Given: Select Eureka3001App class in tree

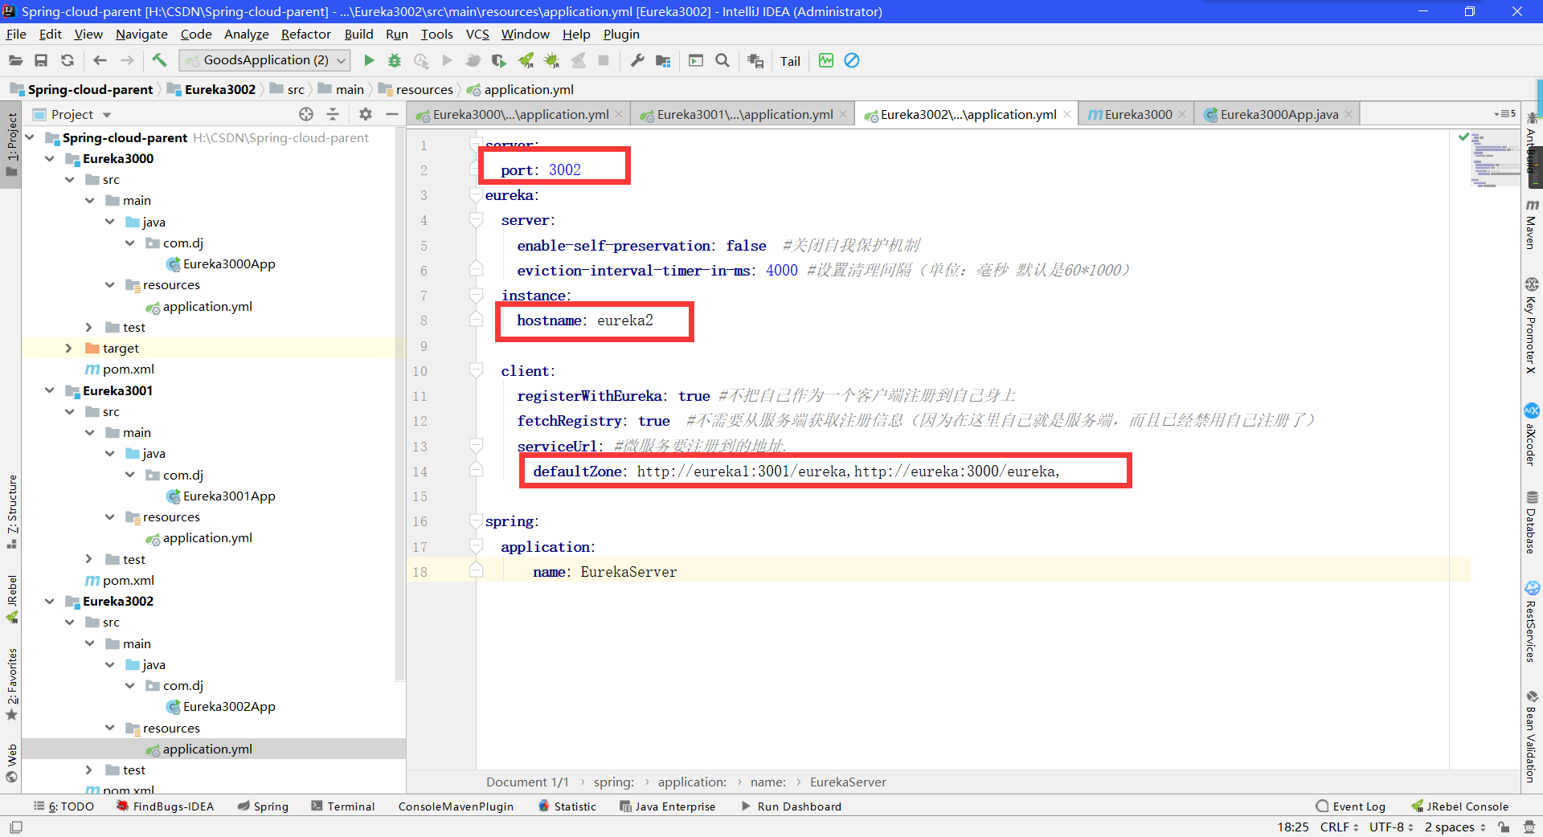Looking at the screenshot, I should tap(228, 496).
